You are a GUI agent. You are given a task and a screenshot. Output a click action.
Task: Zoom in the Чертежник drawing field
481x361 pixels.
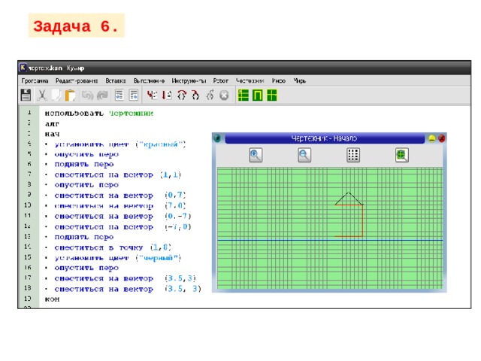point(256,155)
